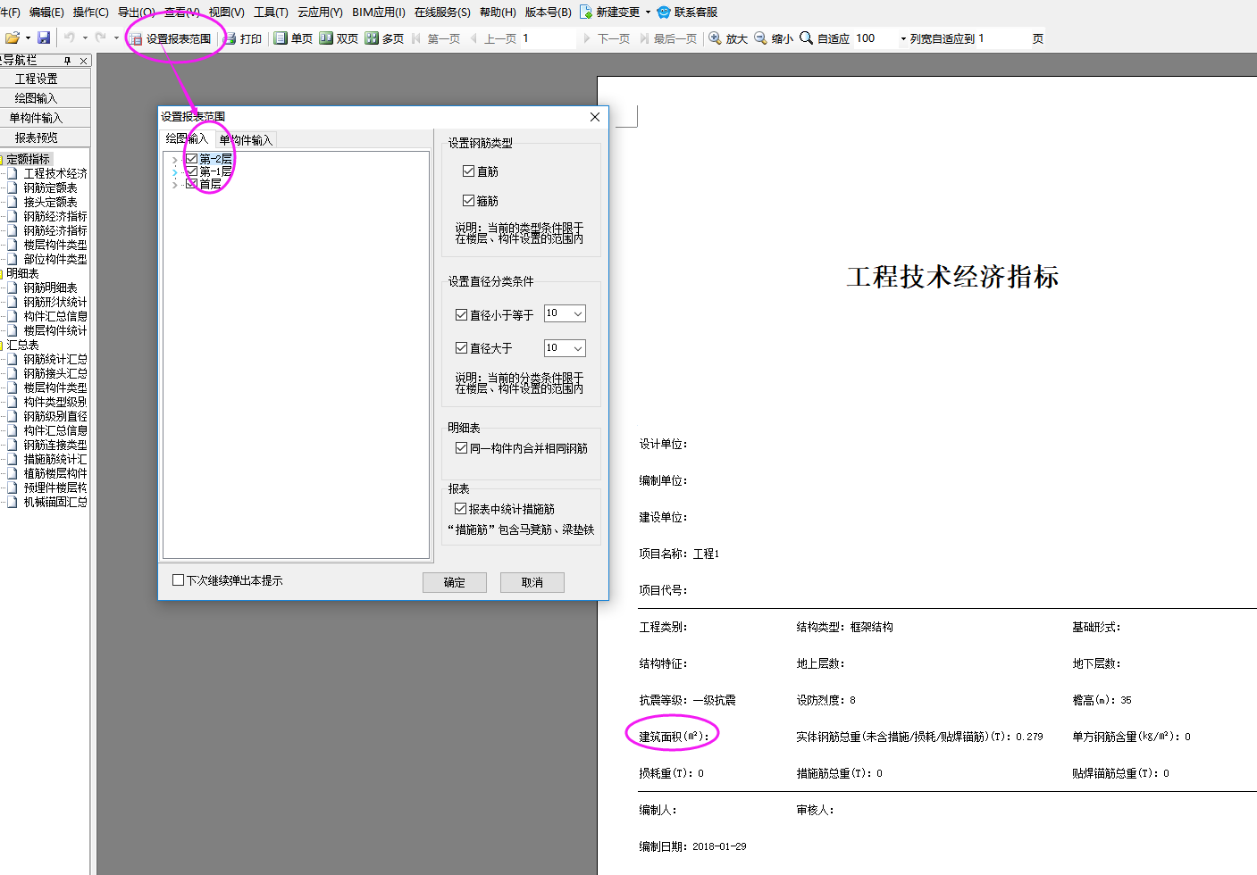The image size is (1257, 875).
Task: Select 钢筋统计汇总 report in tree
Action: [x=55, y=359]
